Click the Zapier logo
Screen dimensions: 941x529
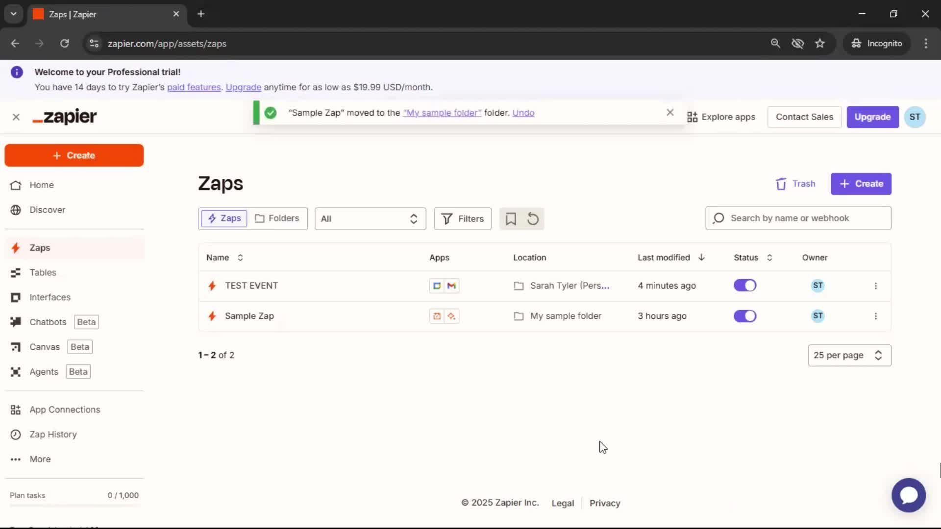pos(65,117)
